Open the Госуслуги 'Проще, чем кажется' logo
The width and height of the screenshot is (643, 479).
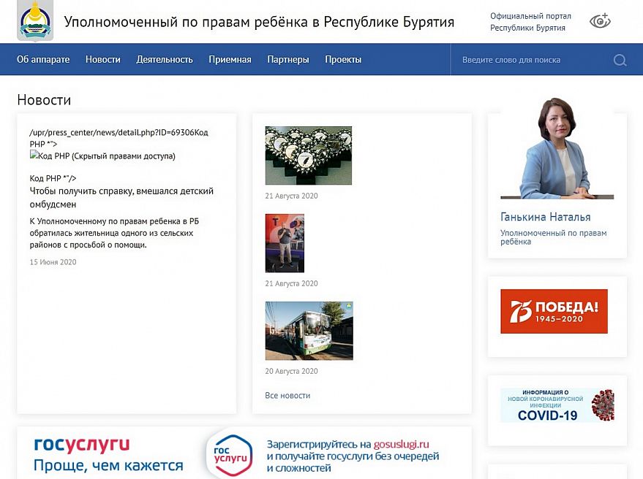pyautogui.click(x=108, y=454)
